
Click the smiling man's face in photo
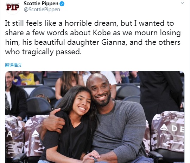[x=100, y=92]
